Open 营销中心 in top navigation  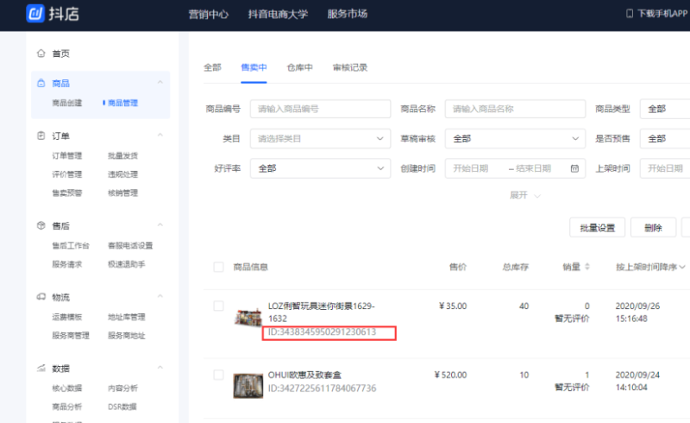point(208,14)
